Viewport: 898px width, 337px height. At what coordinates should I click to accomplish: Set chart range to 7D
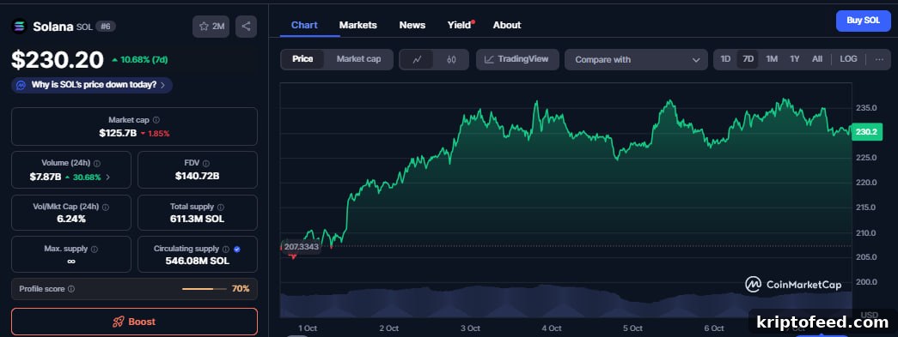click(748, 59)
